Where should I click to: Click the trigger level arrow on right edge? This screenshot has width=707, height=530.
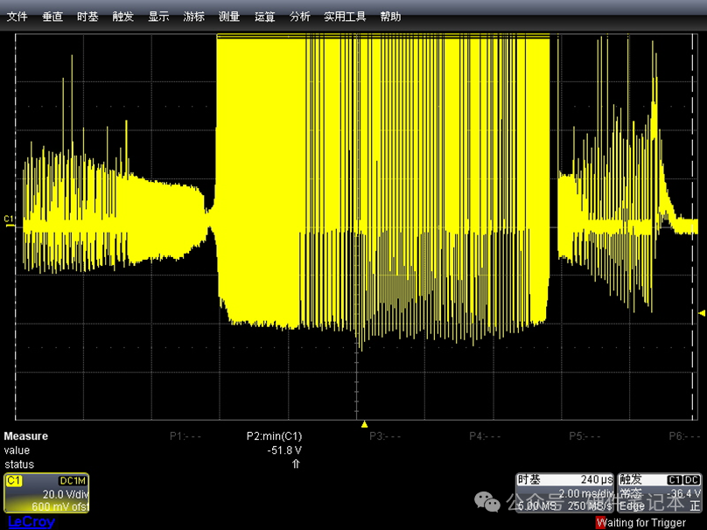tap(701, 312)
